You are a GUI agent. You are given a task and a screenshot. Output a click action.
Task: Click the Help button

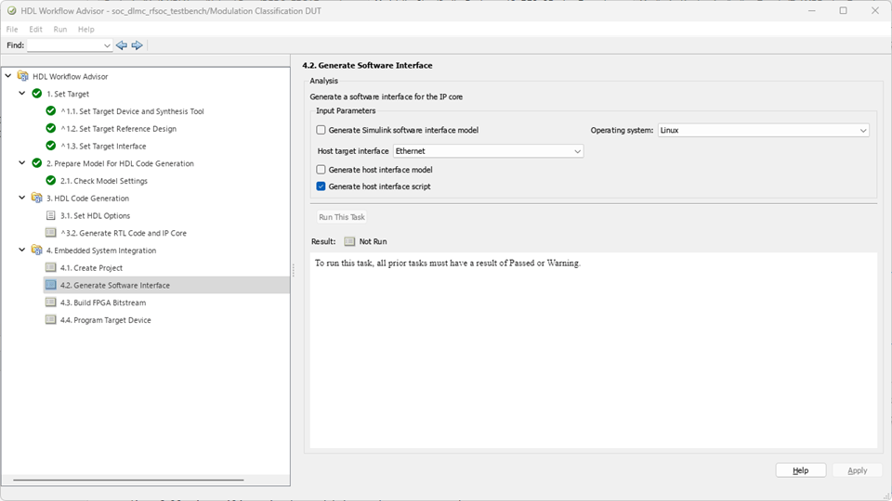click(800, 470)
